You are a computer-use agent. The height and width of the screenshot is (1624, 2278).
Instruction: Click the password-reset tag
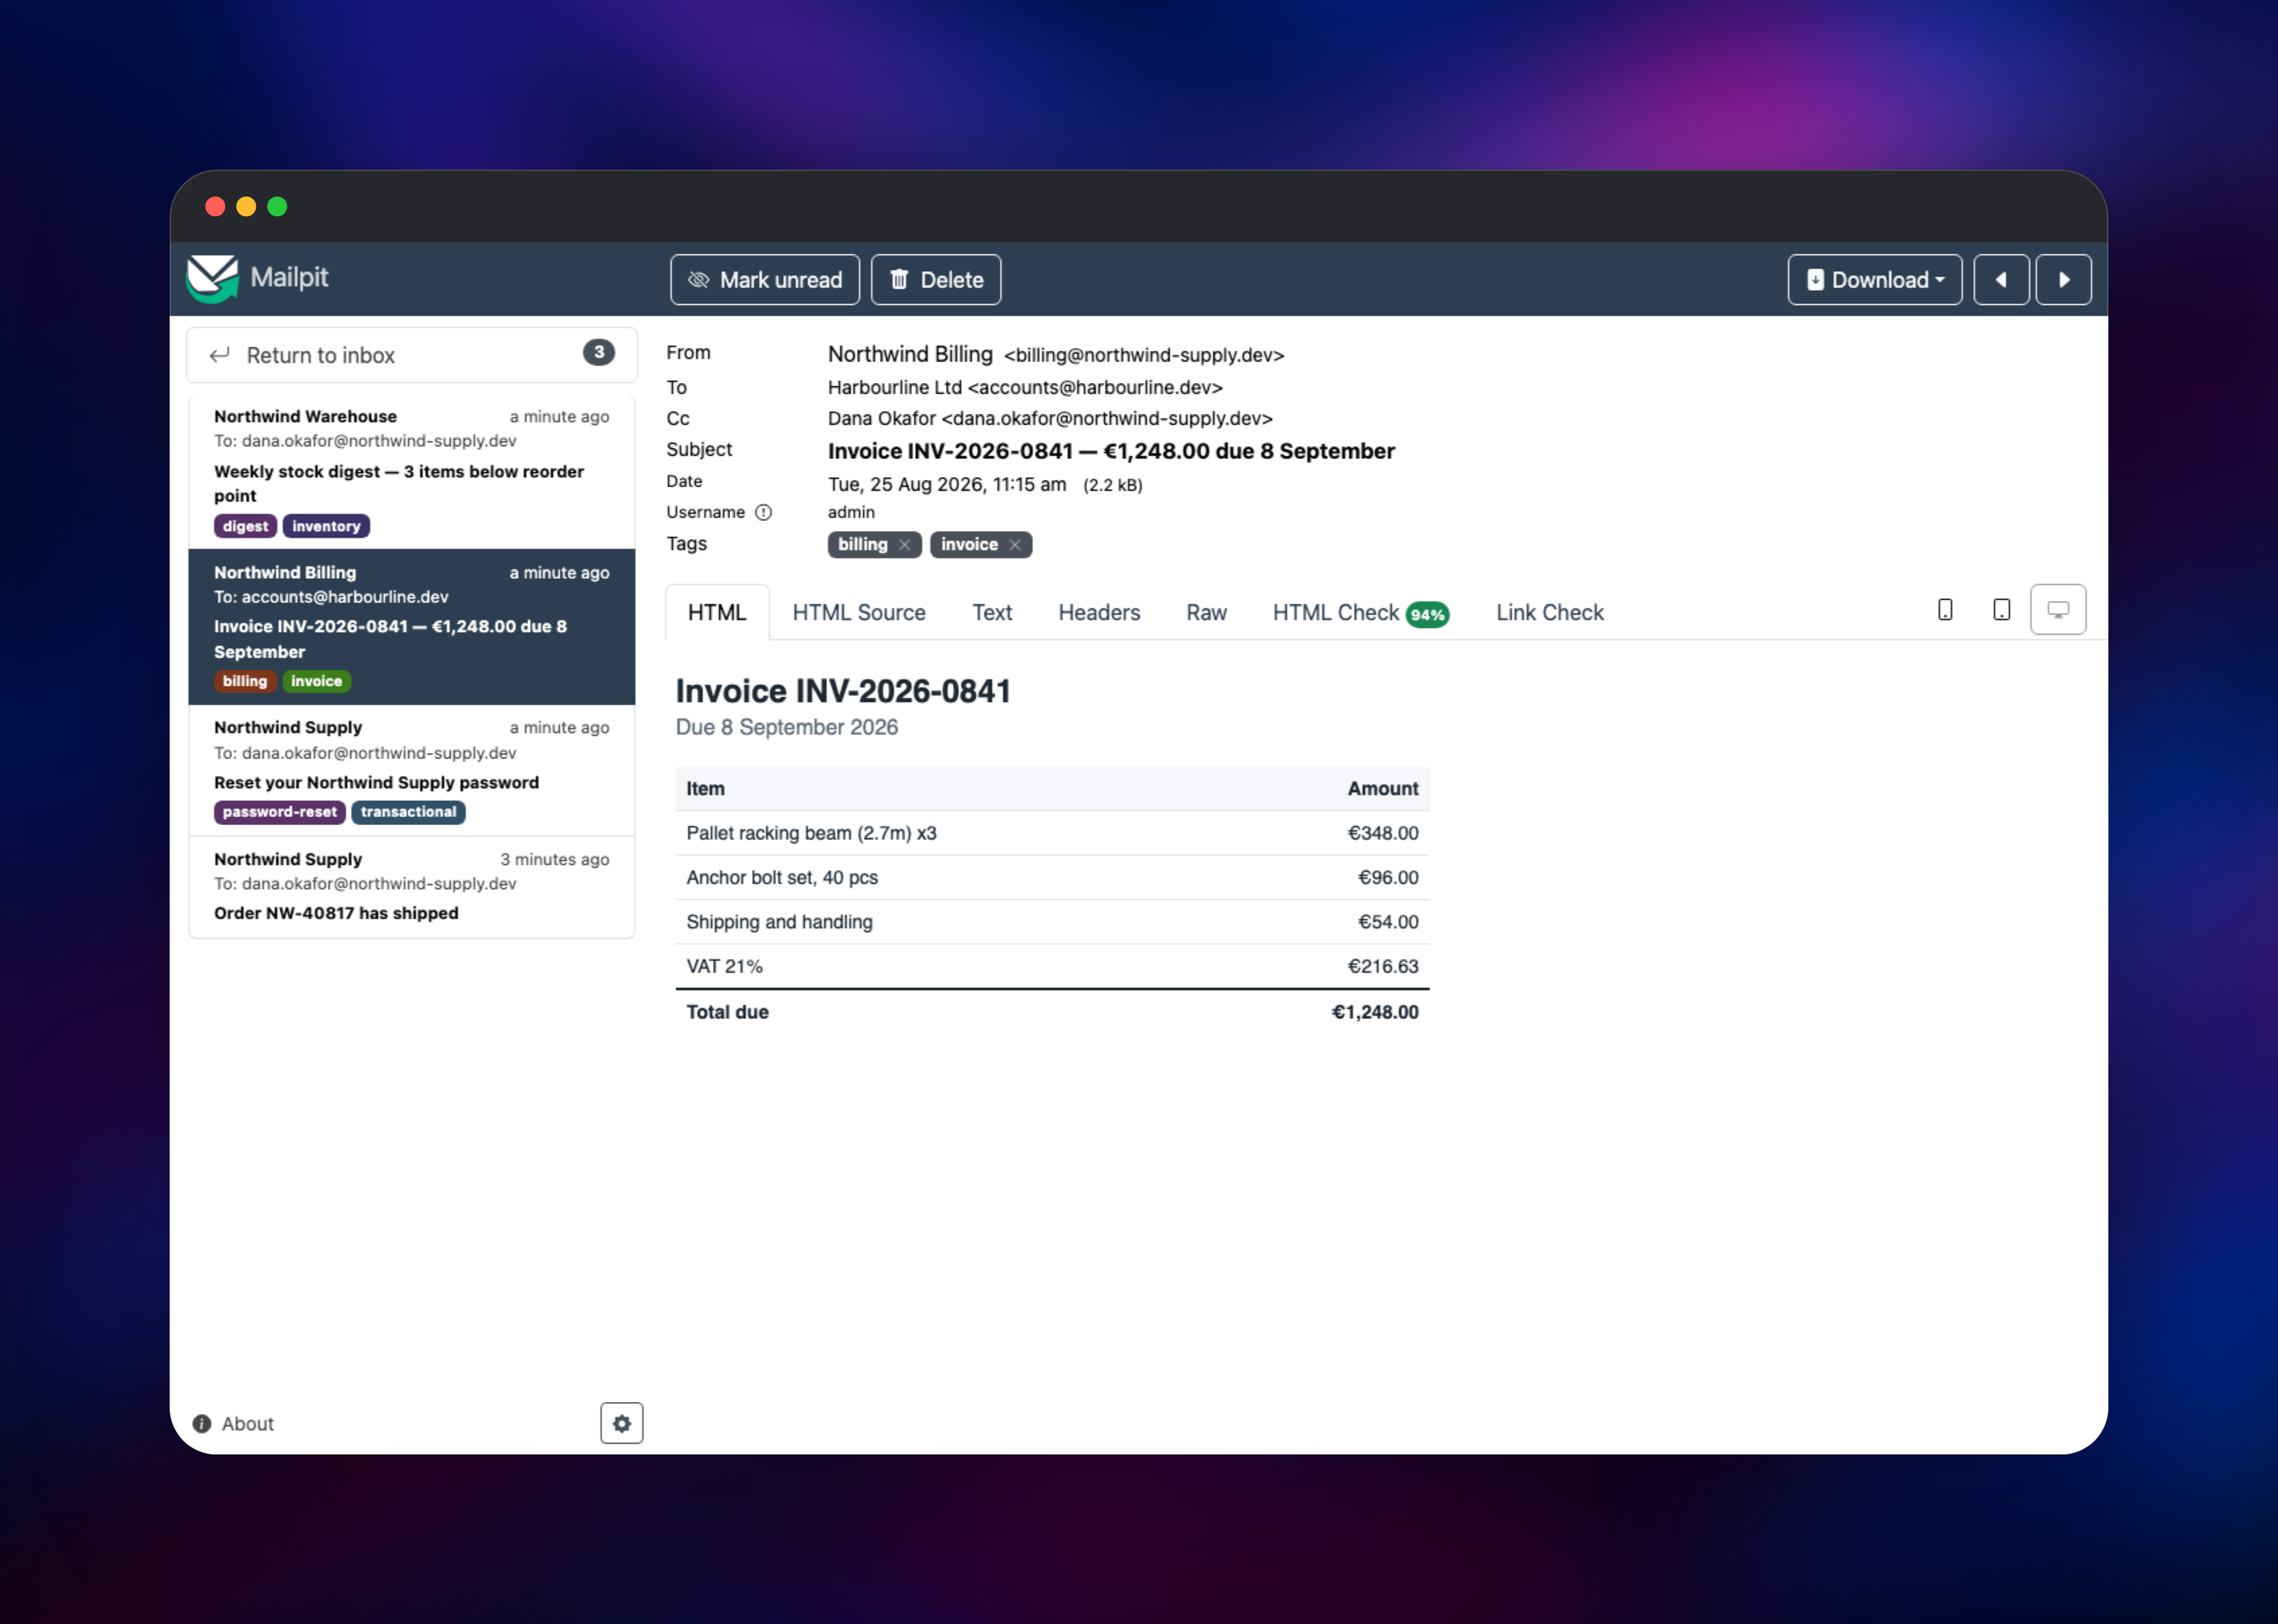point(280,812)
